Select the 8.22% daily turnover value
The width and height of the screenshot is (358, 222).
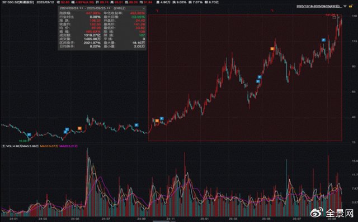coord(95,46)
